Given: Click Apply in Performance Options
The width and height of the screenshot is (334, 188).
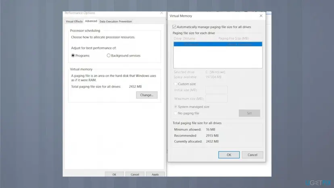Looking at the screenshot, I should coord(155,174).
